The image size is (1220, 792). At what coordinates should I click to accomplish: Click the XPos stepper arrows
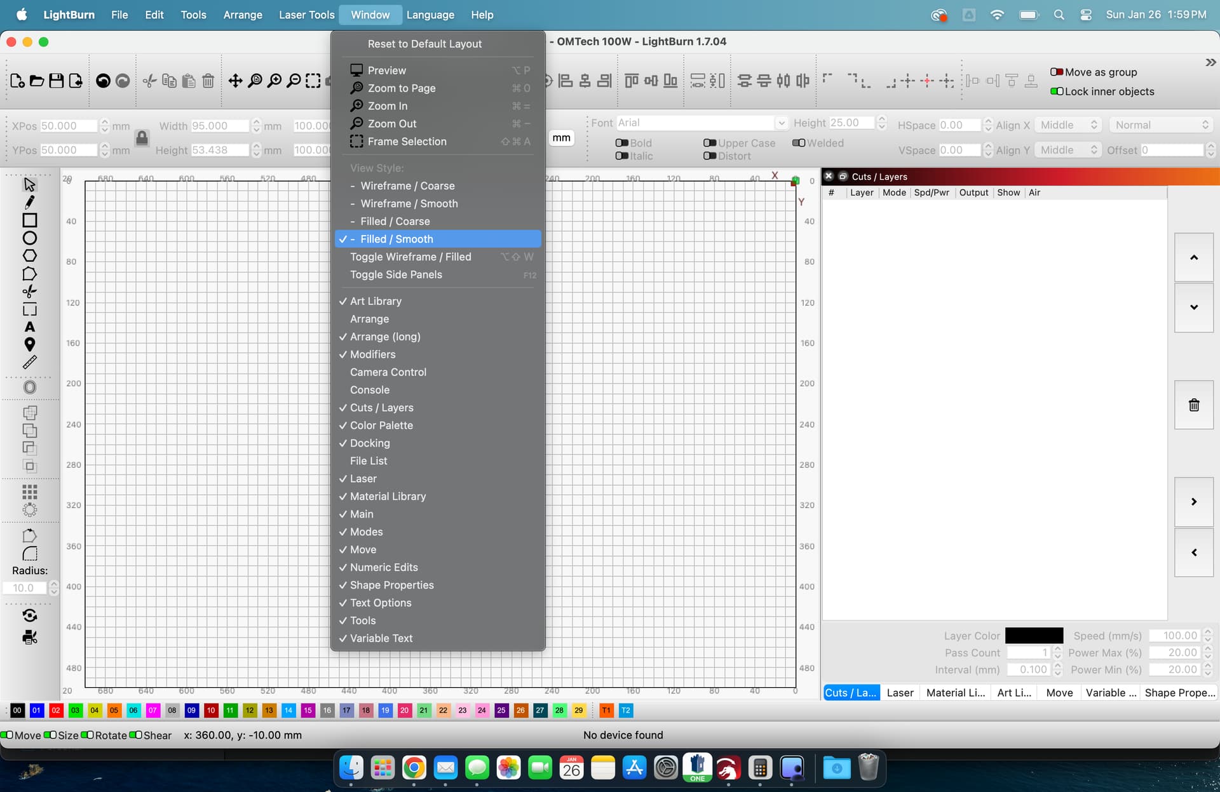(x=104, y=126)
